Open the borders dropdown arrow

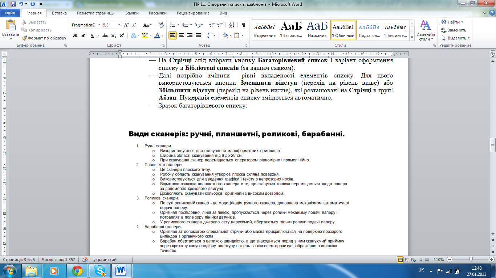(x=242, y=35)
